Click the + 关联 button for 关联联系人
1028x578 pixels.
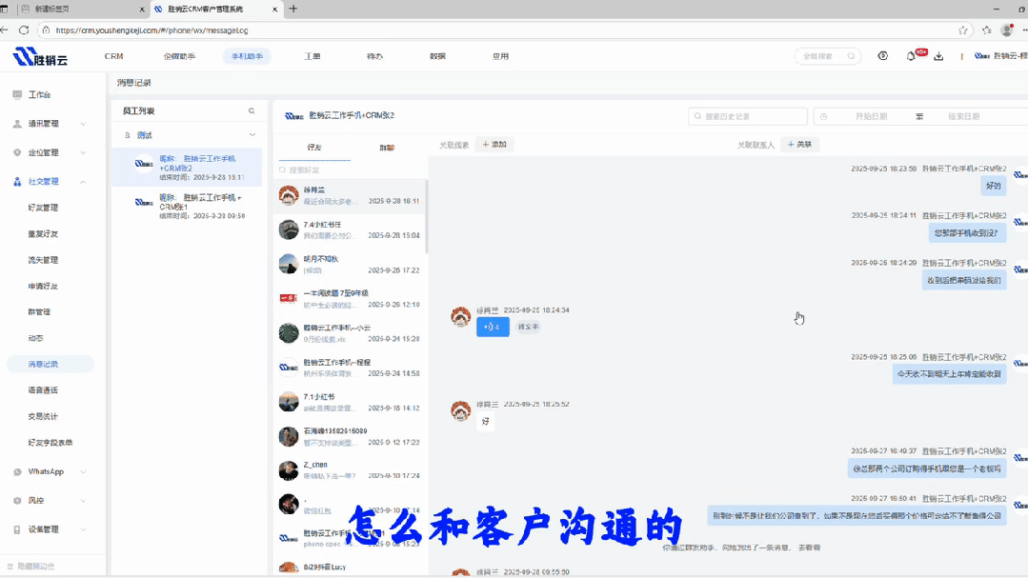800,145
